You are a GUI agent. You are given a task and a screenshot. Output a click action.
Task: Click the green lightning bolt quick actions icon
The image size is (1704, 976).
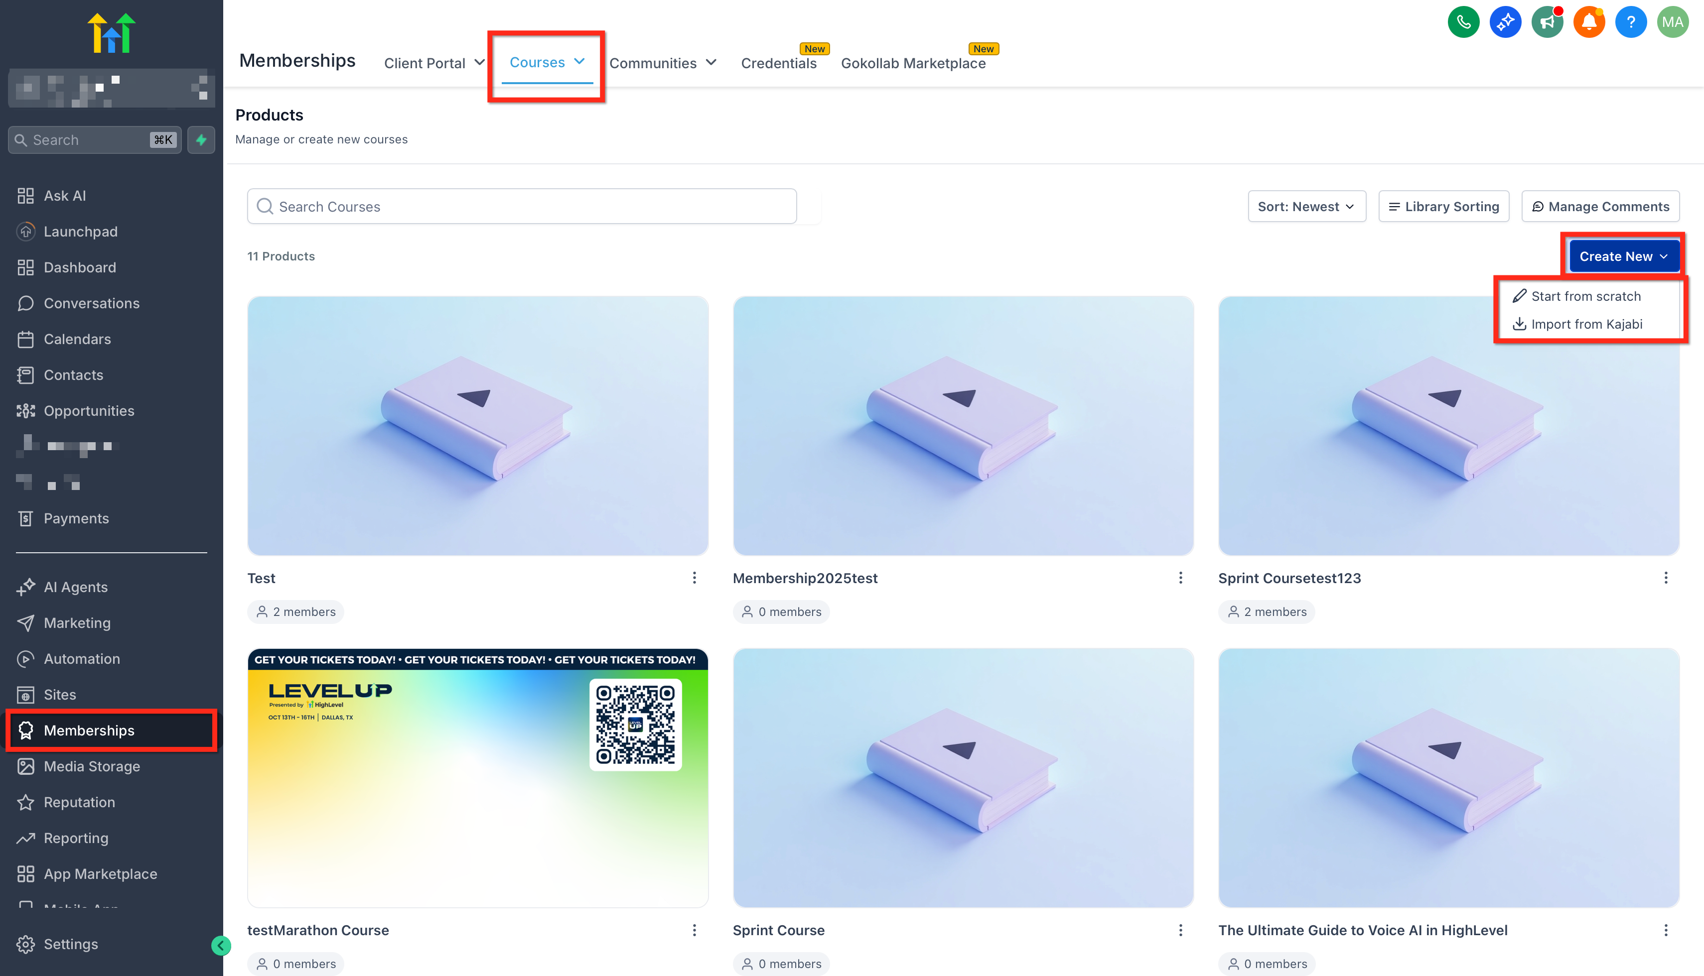(x=201, y=140)
